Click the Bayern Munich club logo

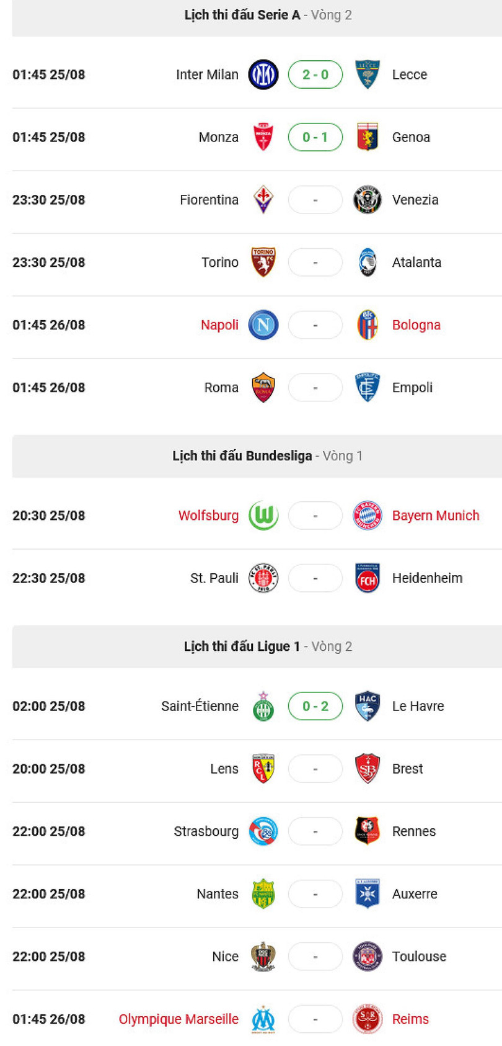(x=367, y=516)
